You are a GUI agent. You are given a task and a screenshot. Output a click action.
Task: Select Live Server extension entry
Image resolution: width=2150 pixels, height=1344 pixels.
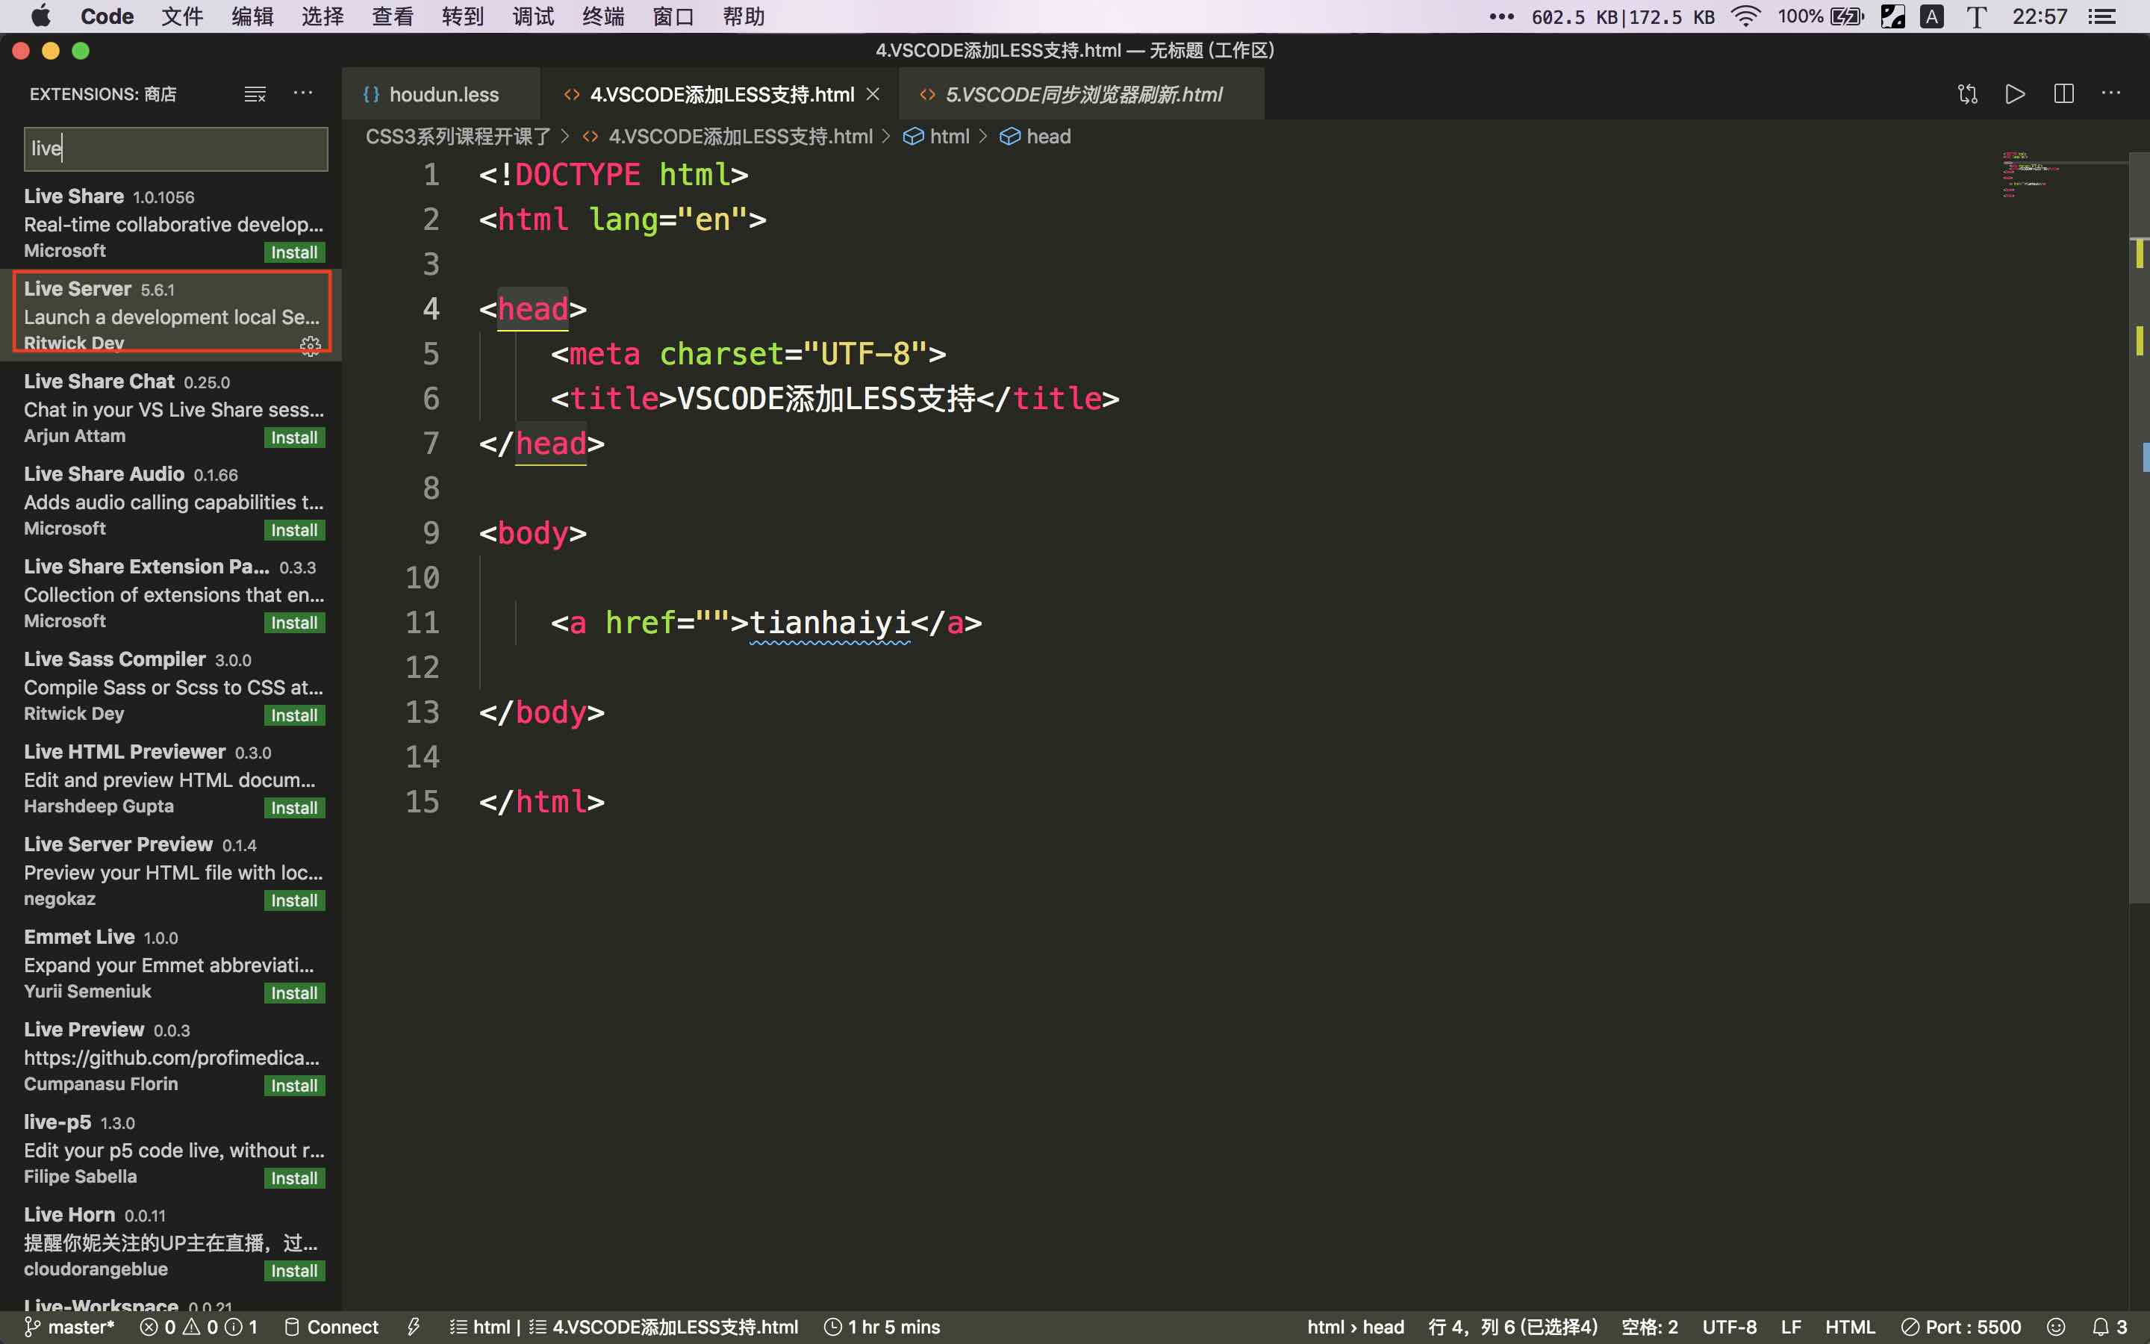pos(172,314)
